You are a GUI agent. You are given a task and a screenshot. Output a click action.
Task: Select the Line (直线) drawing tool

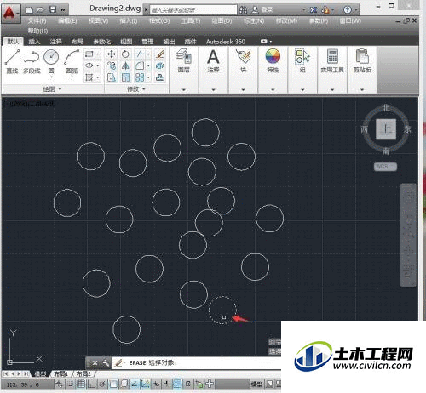[12, 61]
